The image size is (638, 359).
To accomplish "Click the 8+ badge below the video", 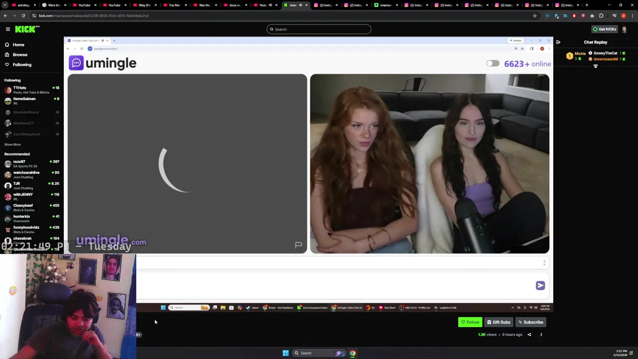I will click(x=139, y=335).
